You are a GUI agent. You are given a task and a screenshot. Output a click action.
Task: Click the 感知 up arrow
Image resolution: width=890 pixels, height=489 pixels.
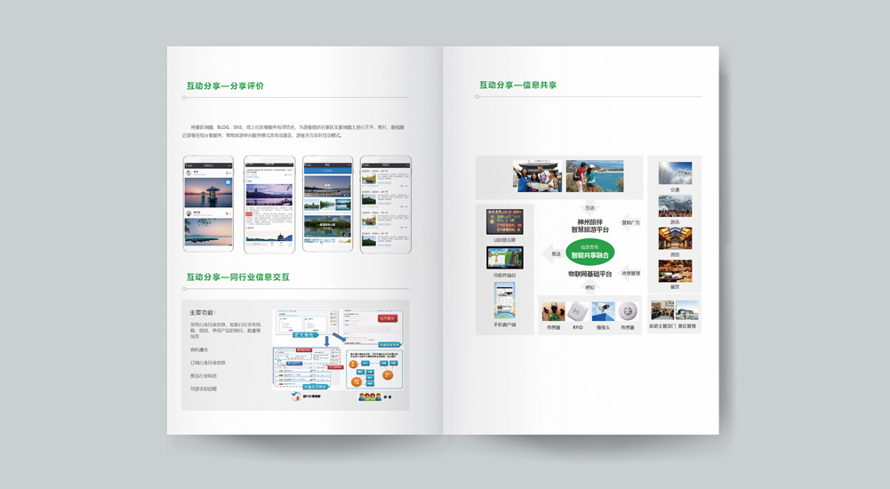pyautogui.click(x=589, y=287)
